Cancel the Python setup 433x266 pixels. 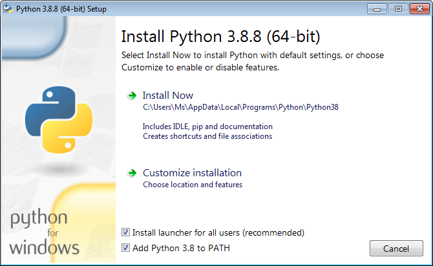(396, 249)
